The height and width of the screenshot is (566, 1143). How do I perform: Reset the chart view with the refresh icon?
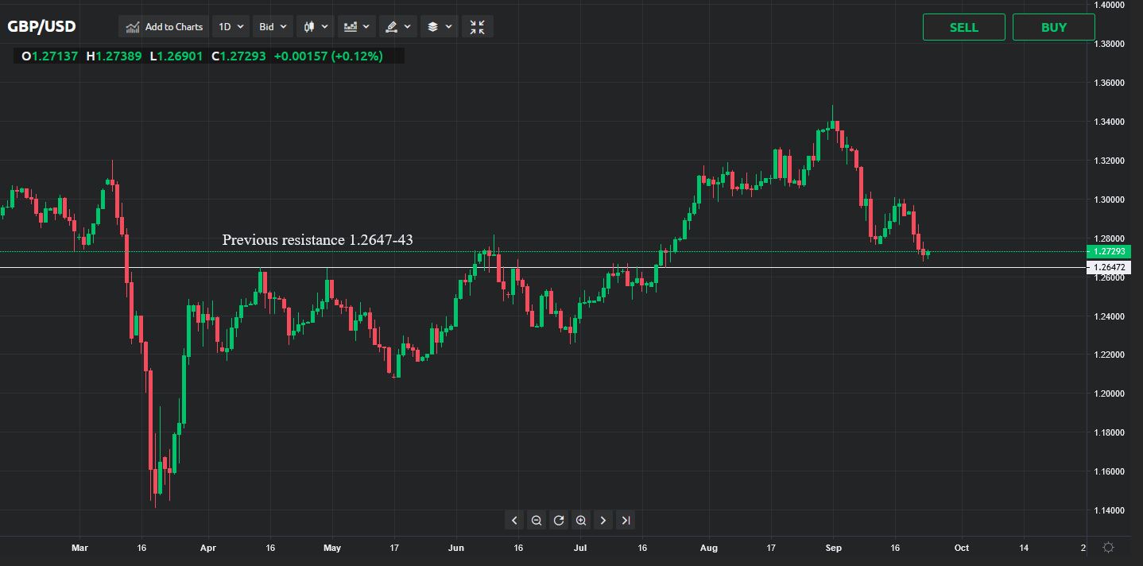click(559, 521)
